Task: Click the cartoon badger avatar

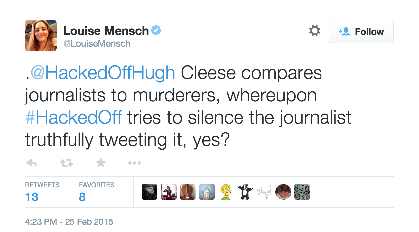Action: pyautogui.click(x=245, y=192)
